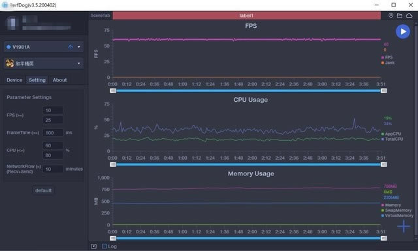Click the CPU Usage chart title
The width and height of the screenshot is (418, 251).
tap(251, 100)
